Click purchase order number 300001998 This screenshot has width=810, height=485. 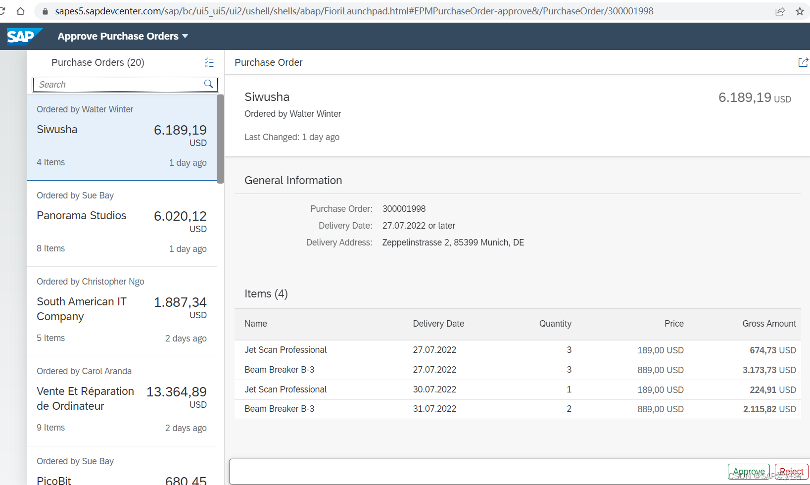pyautogui.click(x=404, y=209)
